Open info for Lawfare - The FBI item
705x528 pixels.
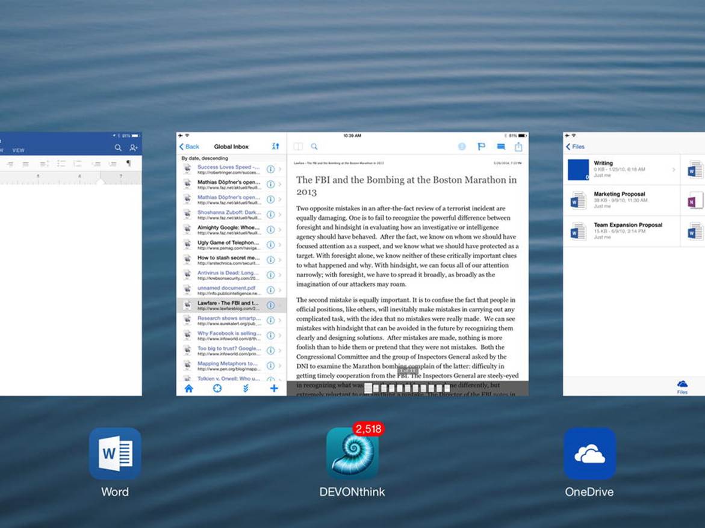(x=271, y=305)
